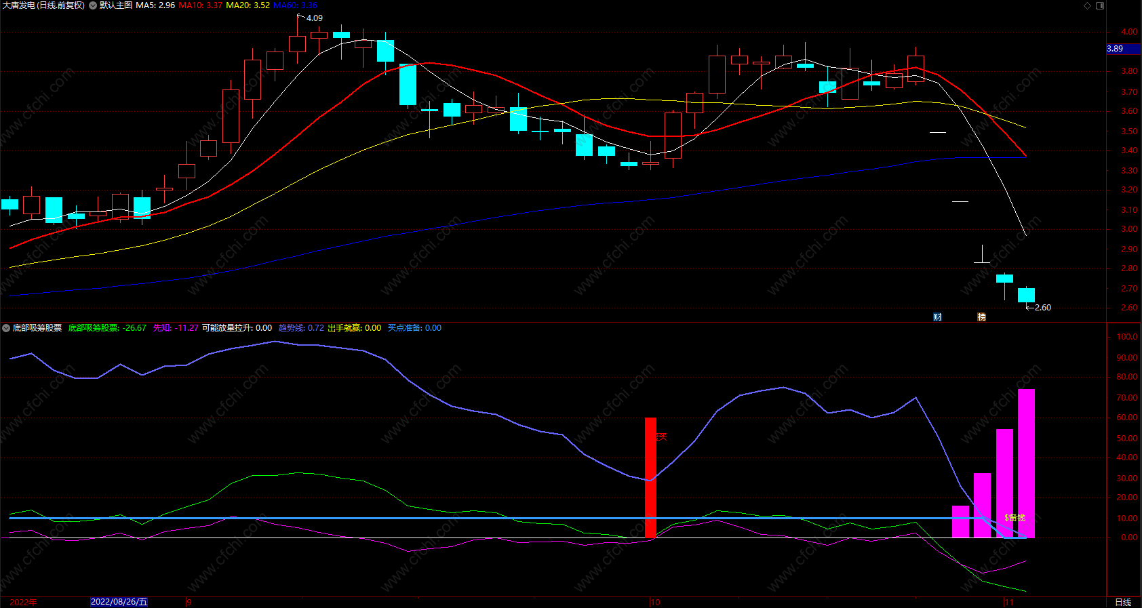Image resolution: width=1142 pixels, height=608 pixels.
Task: Select the 先知: -11.27 value
Action: coord(176,328)
